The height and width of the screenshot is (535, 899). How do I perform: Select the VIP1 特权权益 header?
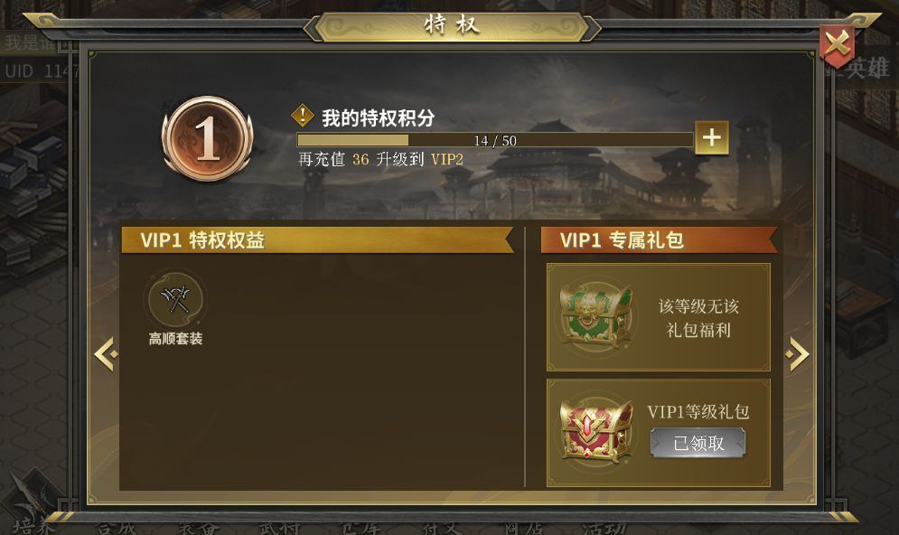tap(317, 239)
